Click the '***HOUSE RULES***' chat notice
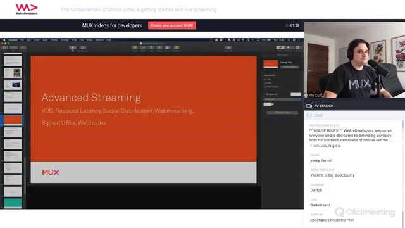 pyautogui.click(x=350, y=135)
